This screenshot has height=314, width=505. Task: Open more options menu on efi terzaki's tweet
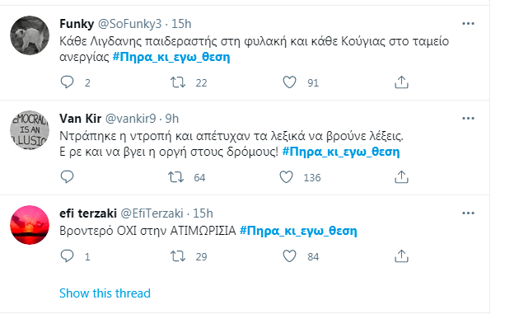(x=468, y=213)
